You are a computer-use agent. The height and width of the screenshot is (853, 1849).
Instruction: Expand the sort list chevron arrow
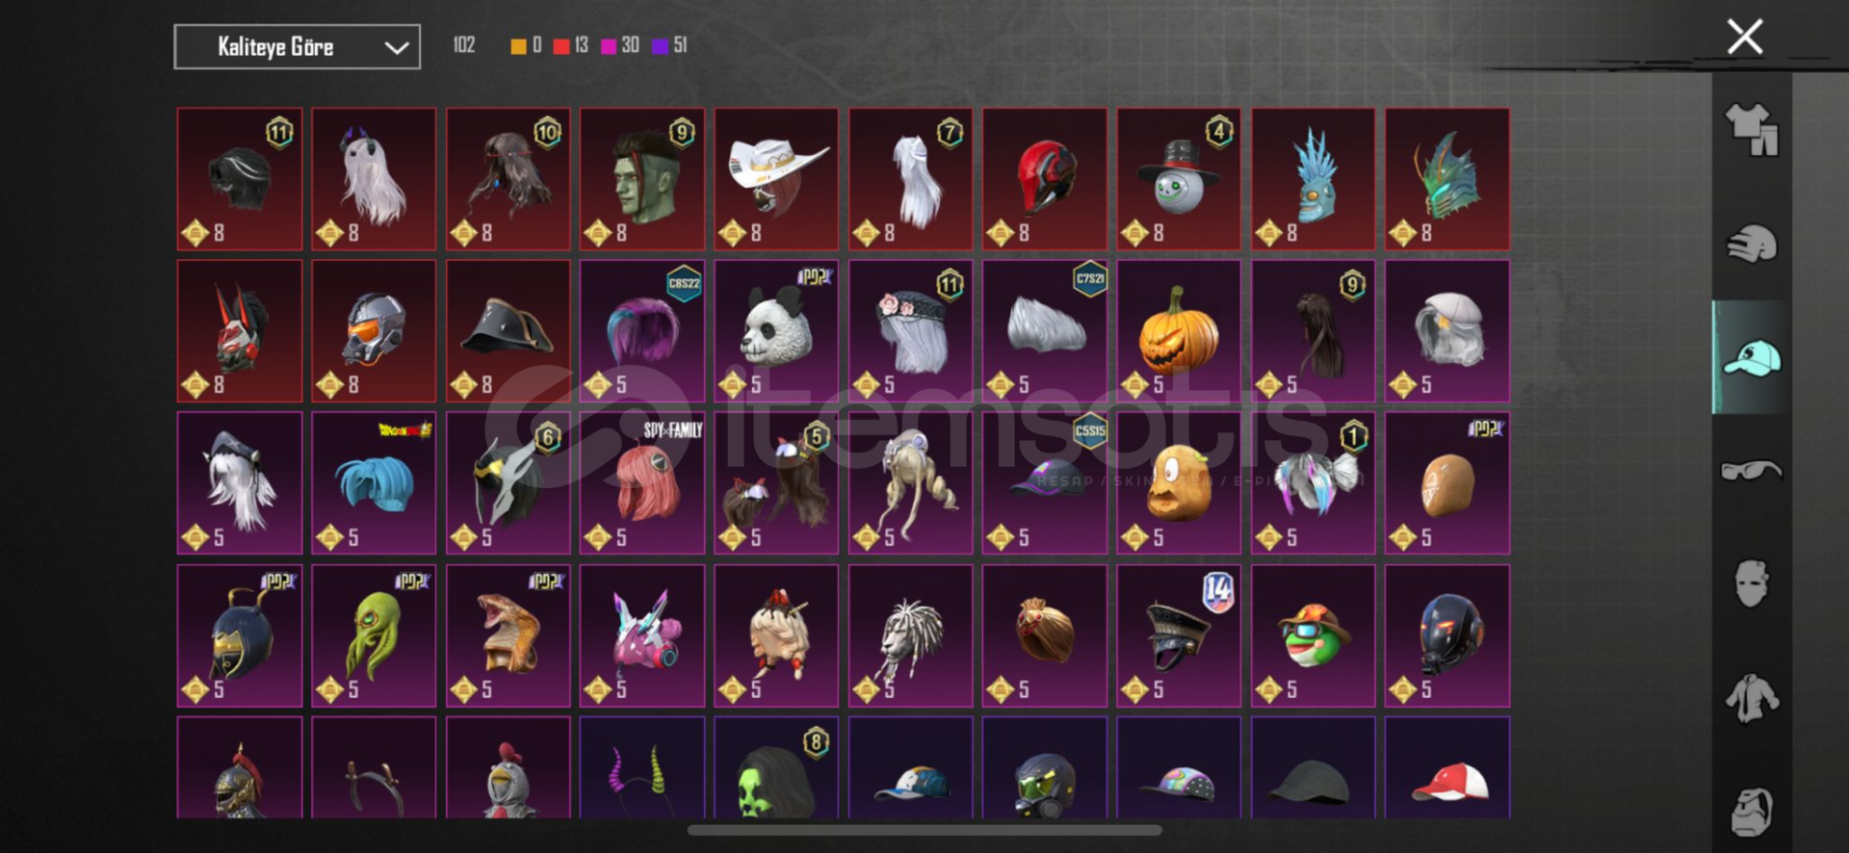click(396, 48)
